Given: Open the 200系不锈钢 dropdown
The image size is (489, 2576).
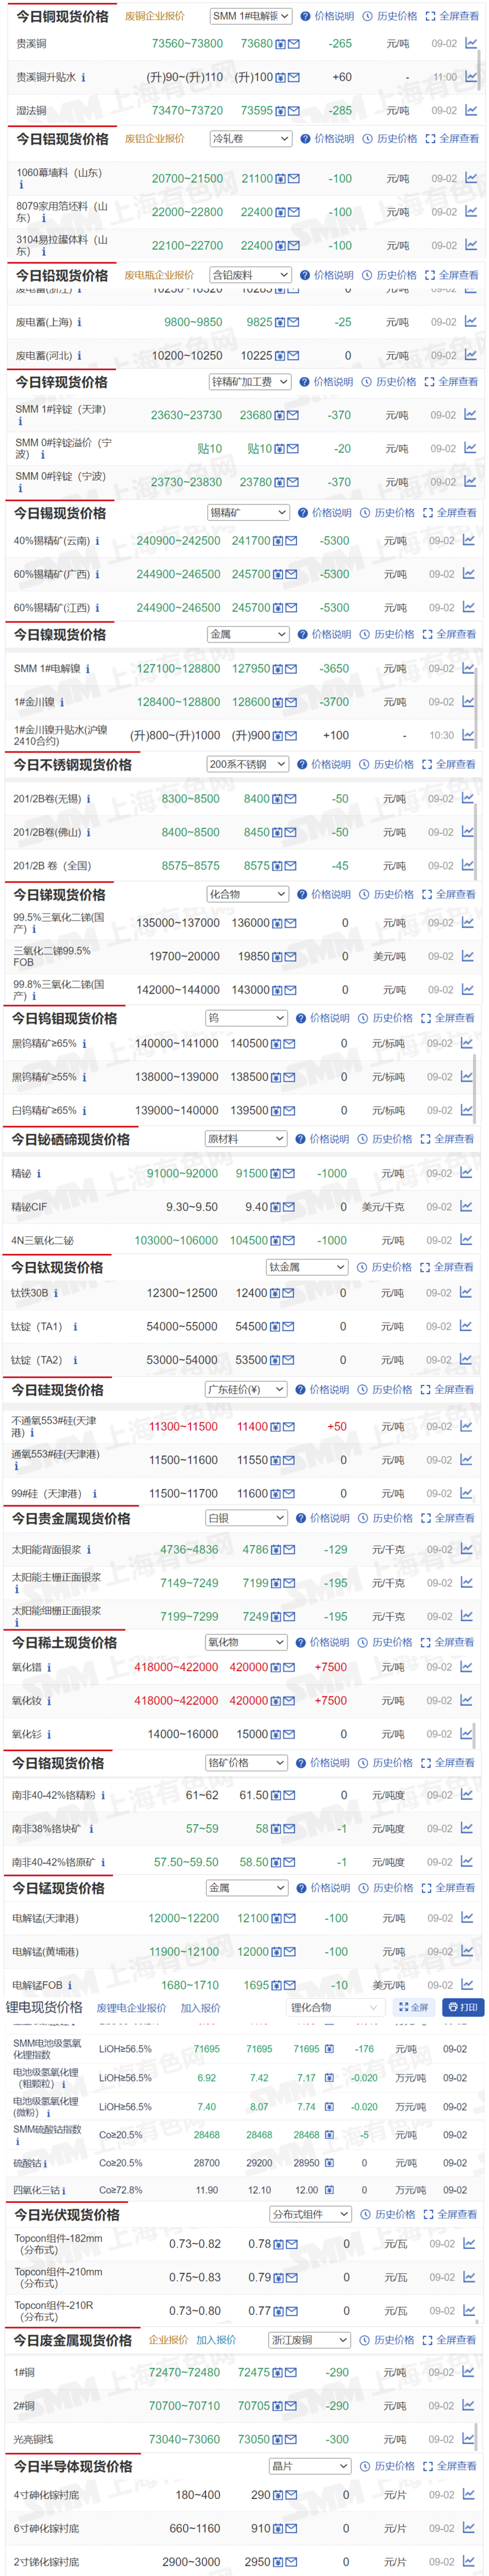Looking at the screenshot, I should coord(247,764).
